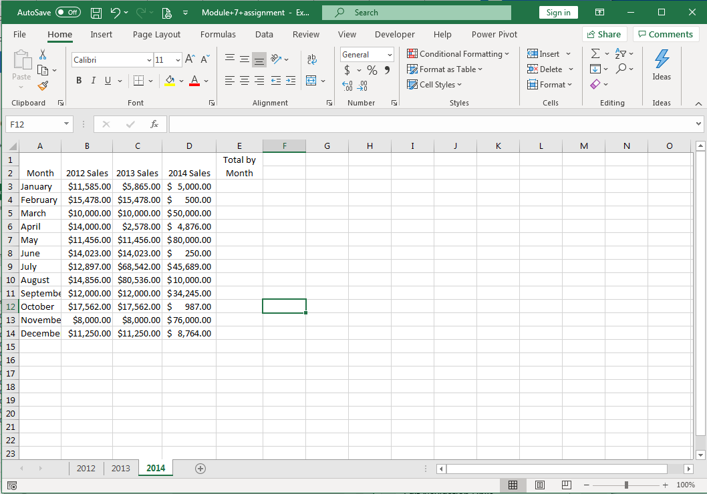Open Find & Select magnifier icon
The width and height of the screenshot is (707, 494).
point(621,69)
